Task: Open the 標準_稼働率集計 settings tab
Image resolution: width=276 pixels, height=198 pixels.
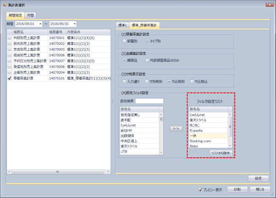Action: [144, 25]
